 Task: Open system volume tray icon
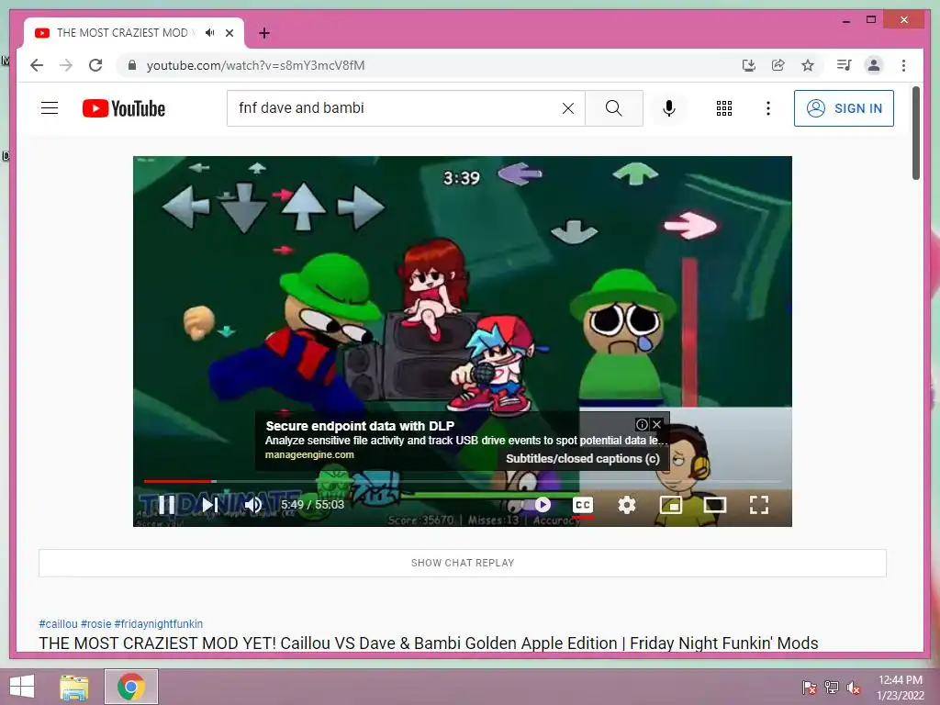(x=853, y=688)
